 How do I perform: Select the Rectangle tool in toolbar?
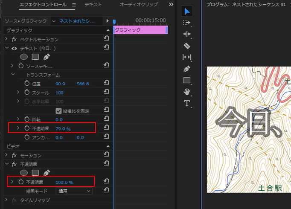(x=187, y=80)
